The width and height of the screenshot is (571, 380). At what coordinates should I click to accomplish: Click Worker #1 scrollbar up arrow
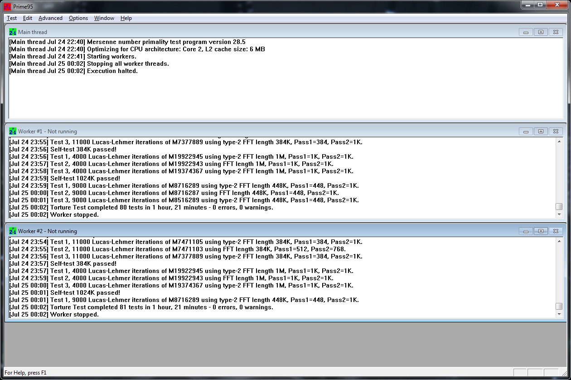559,141
